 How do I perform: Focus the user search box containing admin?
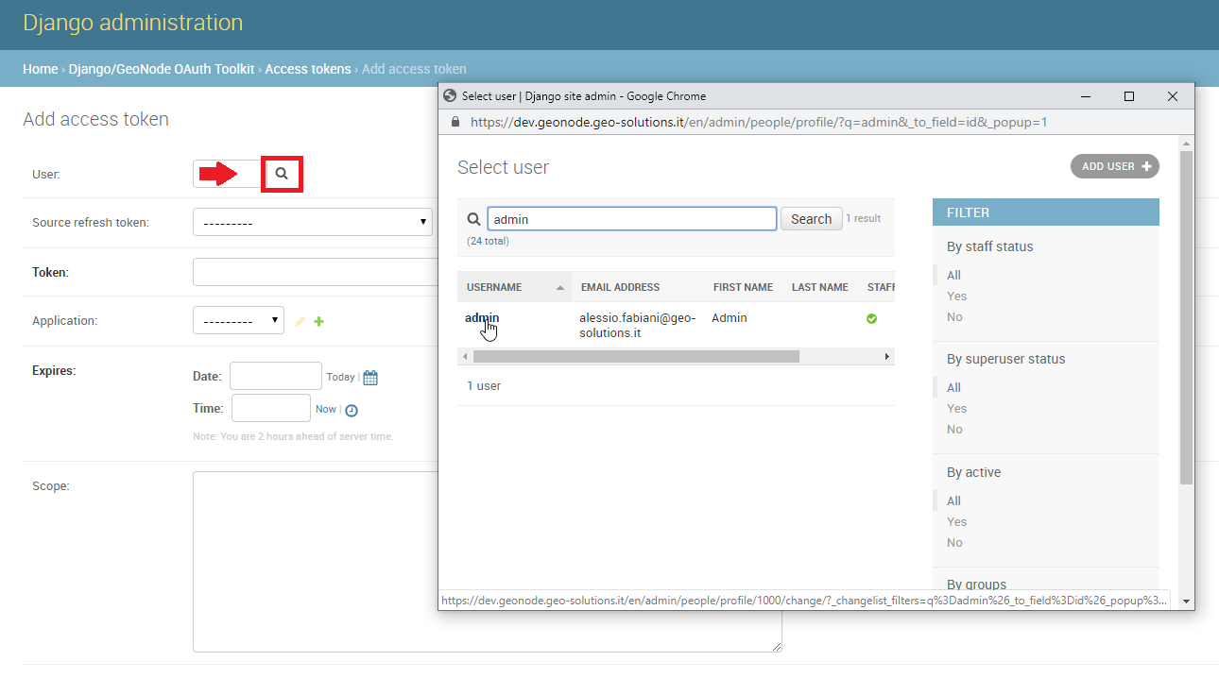pyautogui.click(x=632, y=219)
